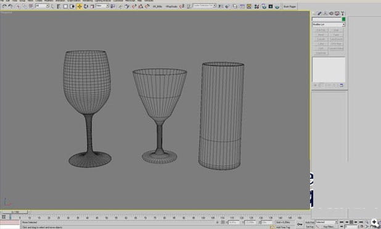This screenshot has width=381, height=229.
Task: Open the selection filter dropdown
Action: click(x=42, y=6)
